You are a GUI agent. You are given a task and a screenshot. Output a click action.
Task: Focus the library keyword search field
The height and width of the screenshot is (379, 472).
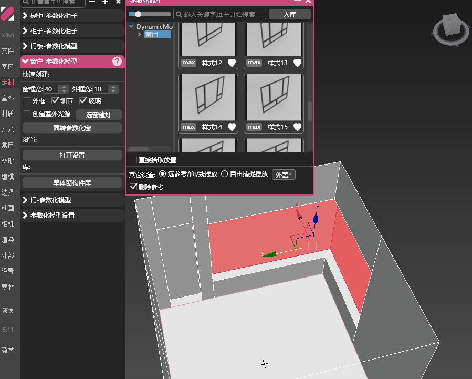220,14
